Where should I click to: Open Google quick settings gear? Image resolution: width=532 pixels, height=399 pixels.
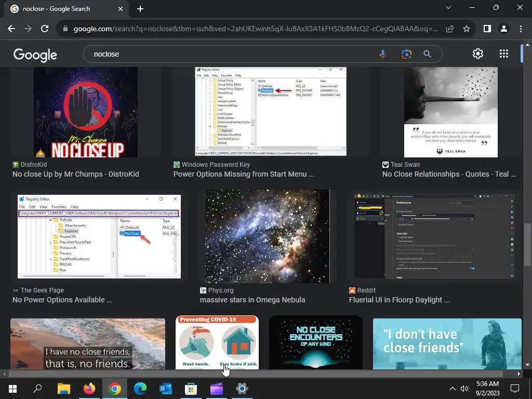click(478, 54)
